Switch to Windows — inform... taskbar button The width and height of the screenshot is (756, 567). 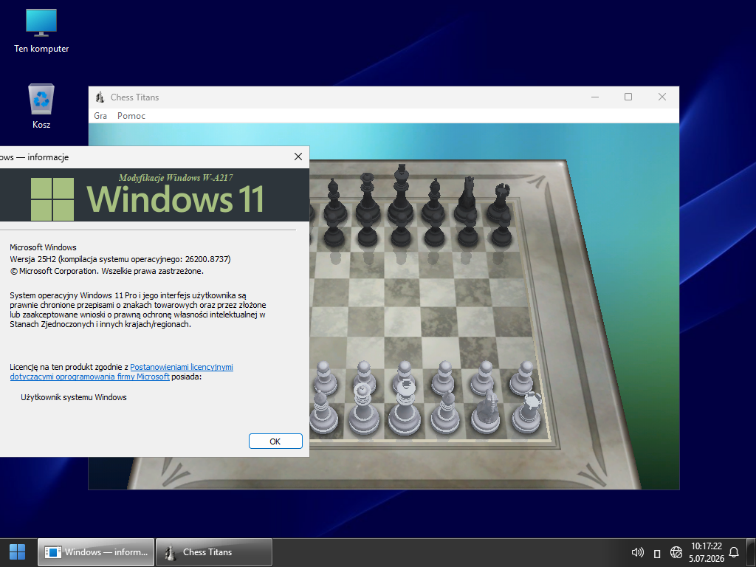click(96, 552)
